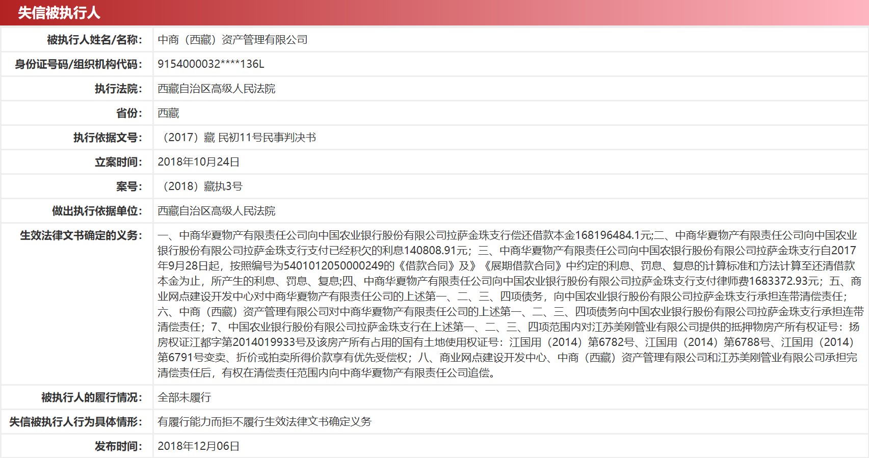This screenshot has height=458, width=869.
Task: Select the 执行依据文号 label
Action: (x=108, y=138)
